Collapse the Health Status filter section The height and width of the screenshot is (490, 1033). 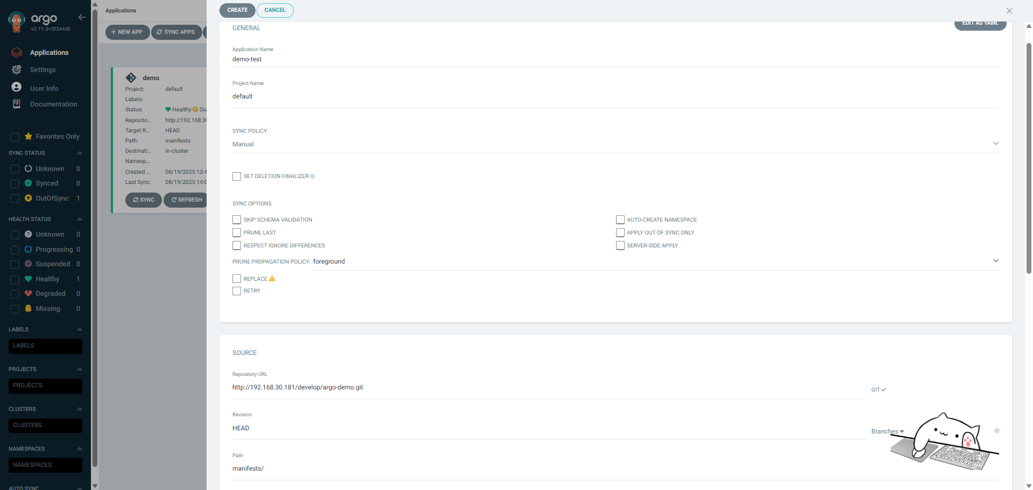pos(80,219)
